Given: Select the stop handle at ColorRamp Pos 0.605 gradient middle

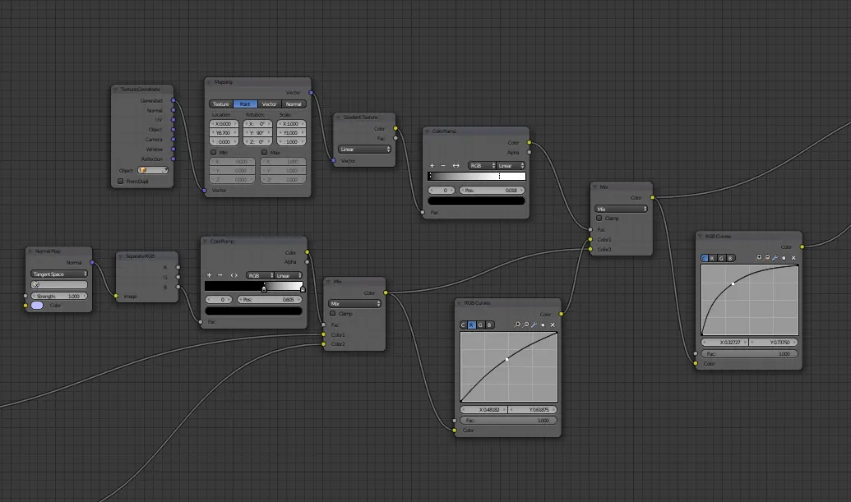Looking at the screenshot, I should (x=264, y=288).
